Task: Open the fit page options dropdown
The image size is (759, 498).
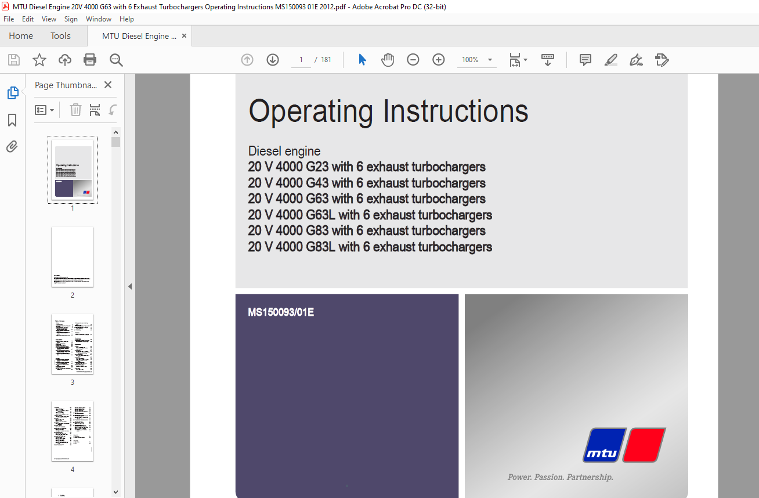Action: coord(518,60)
